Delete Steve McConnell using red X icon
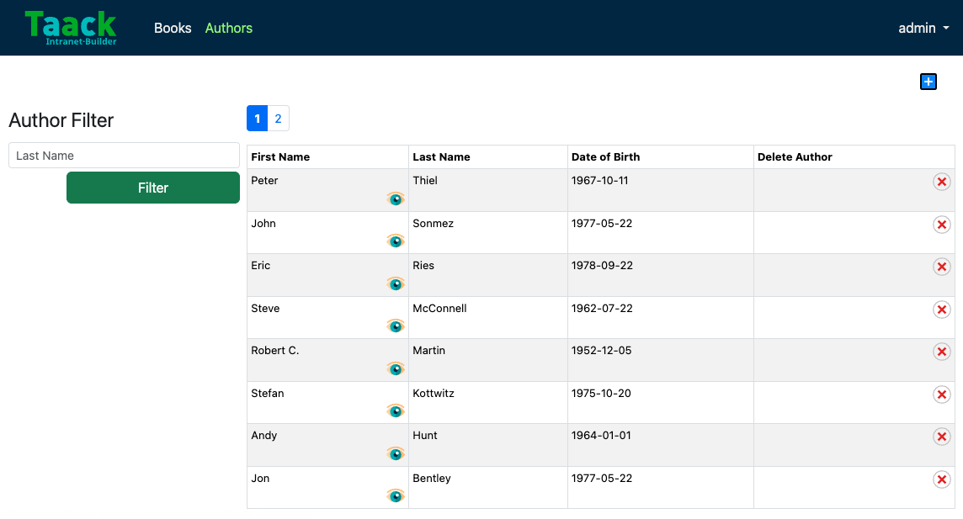This screenshot has width=963, height=519. (941, 310)
